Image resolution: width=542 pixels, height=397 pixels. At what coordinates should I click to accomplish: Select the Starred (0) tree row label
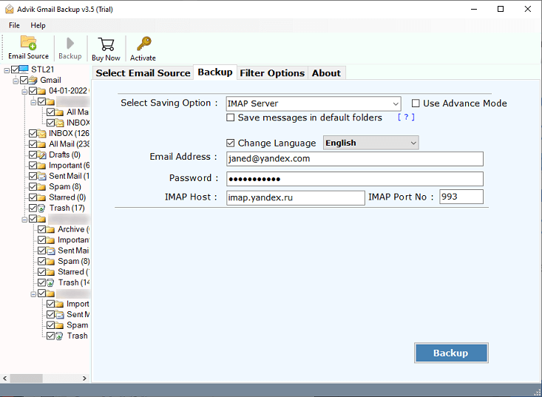pos(67,197)
